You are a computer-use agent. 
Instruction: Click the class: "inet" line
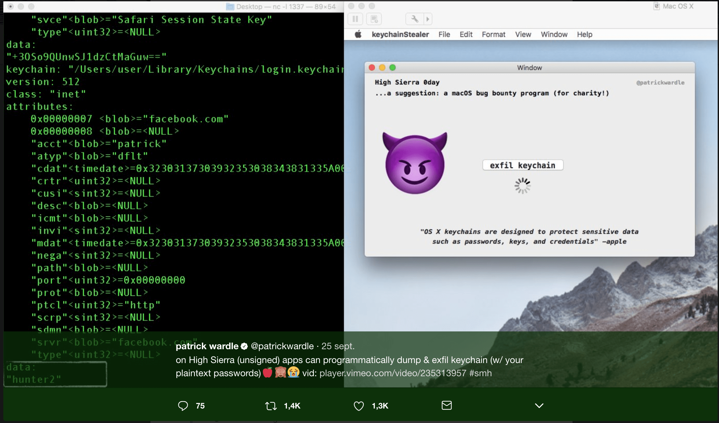click(x=46, y=94)
